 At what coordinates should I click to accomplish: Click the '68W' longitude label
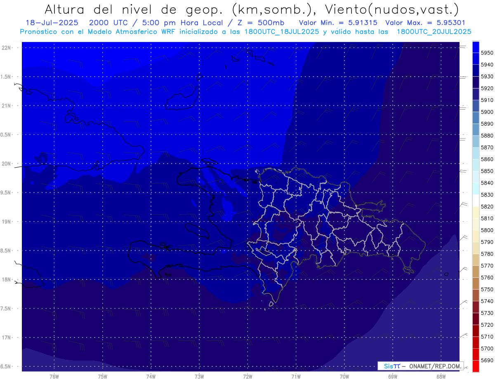click(441, 377)
